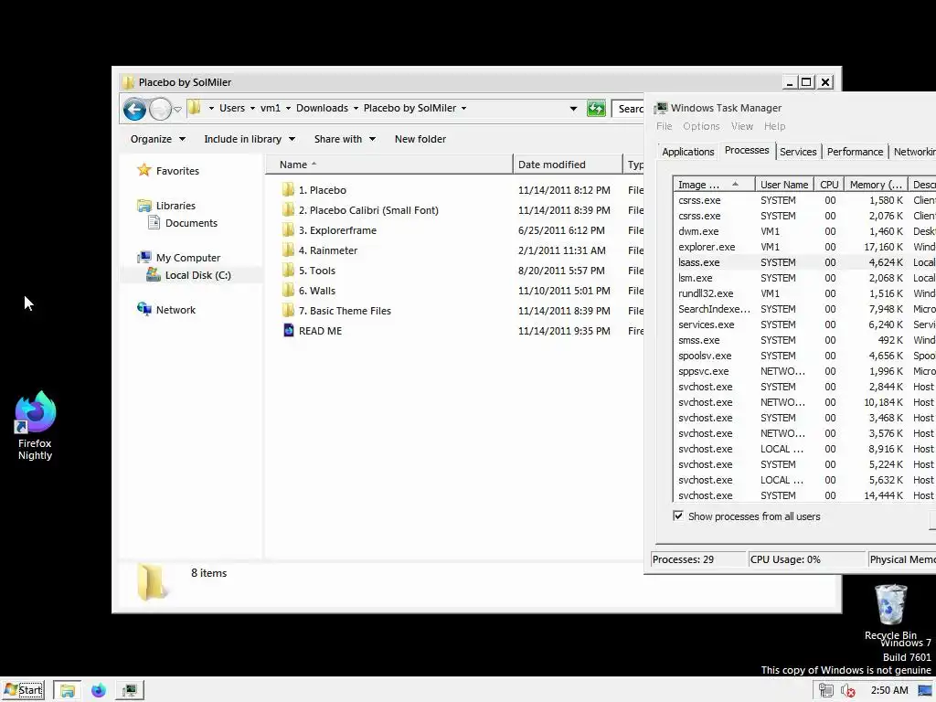Sort processes by Image Name header
Screen dimensions: 936x702
(x=715, y=185)
